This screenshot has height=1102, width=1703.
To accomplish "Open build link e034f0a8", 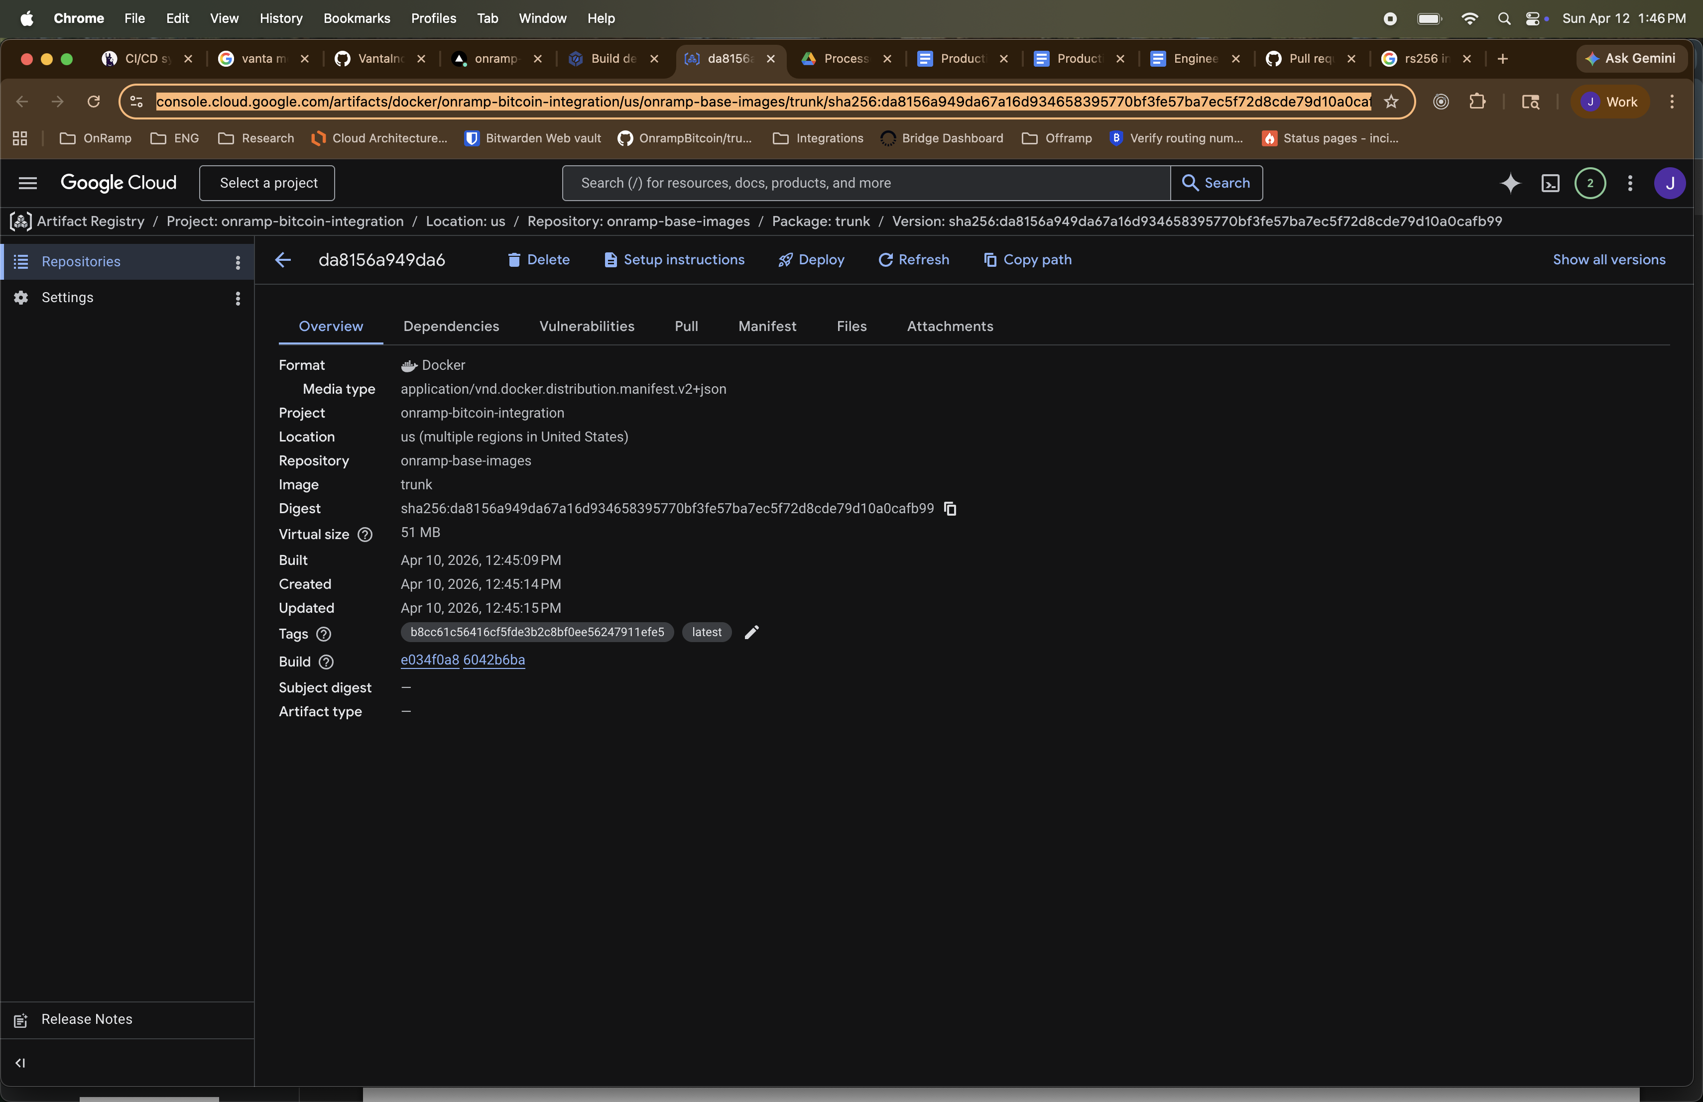I will [x=429, y=660].
